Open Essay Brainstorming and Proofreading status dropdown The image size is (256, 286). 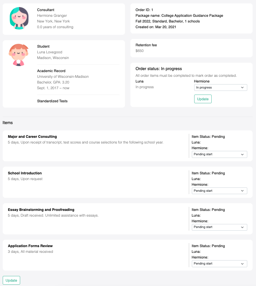click(219, 227)
